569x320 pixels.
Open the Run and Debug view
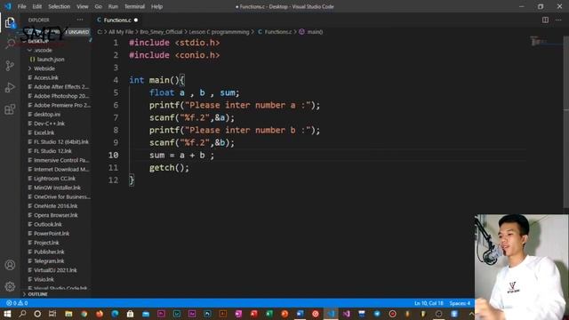pos(10,87)
